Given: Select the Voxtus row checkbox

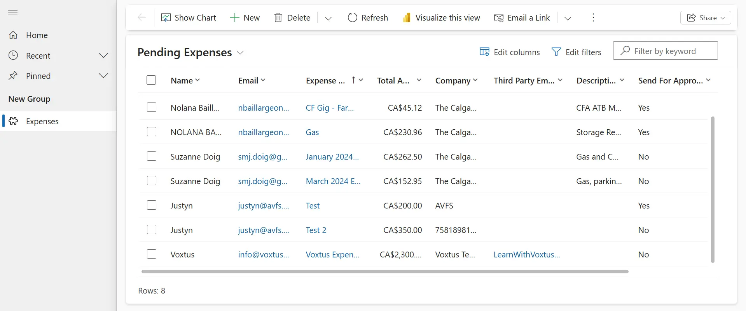Looking at the screenshot, I should pyautogui.click(x=152, y=254).
